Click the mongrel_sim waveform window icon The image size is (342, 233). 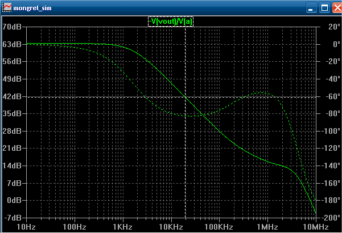[7, 8]
